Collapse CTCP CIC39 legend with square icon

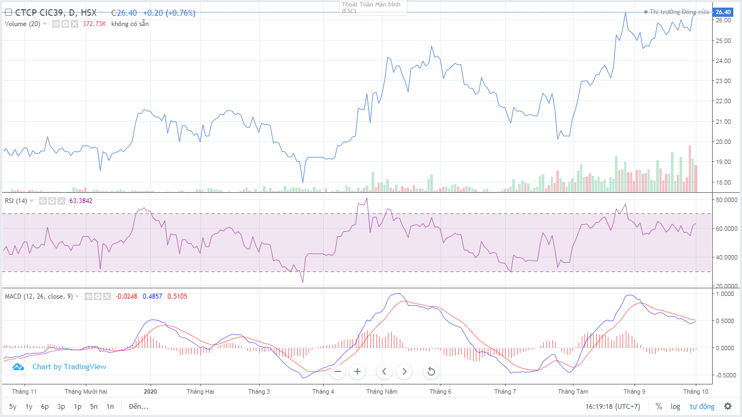8,12
